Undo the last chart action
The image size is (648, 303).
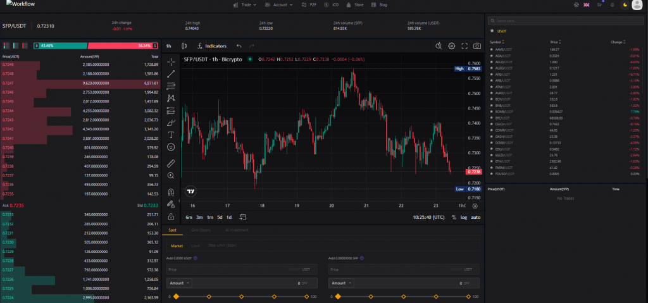click(x=239, y=46)
